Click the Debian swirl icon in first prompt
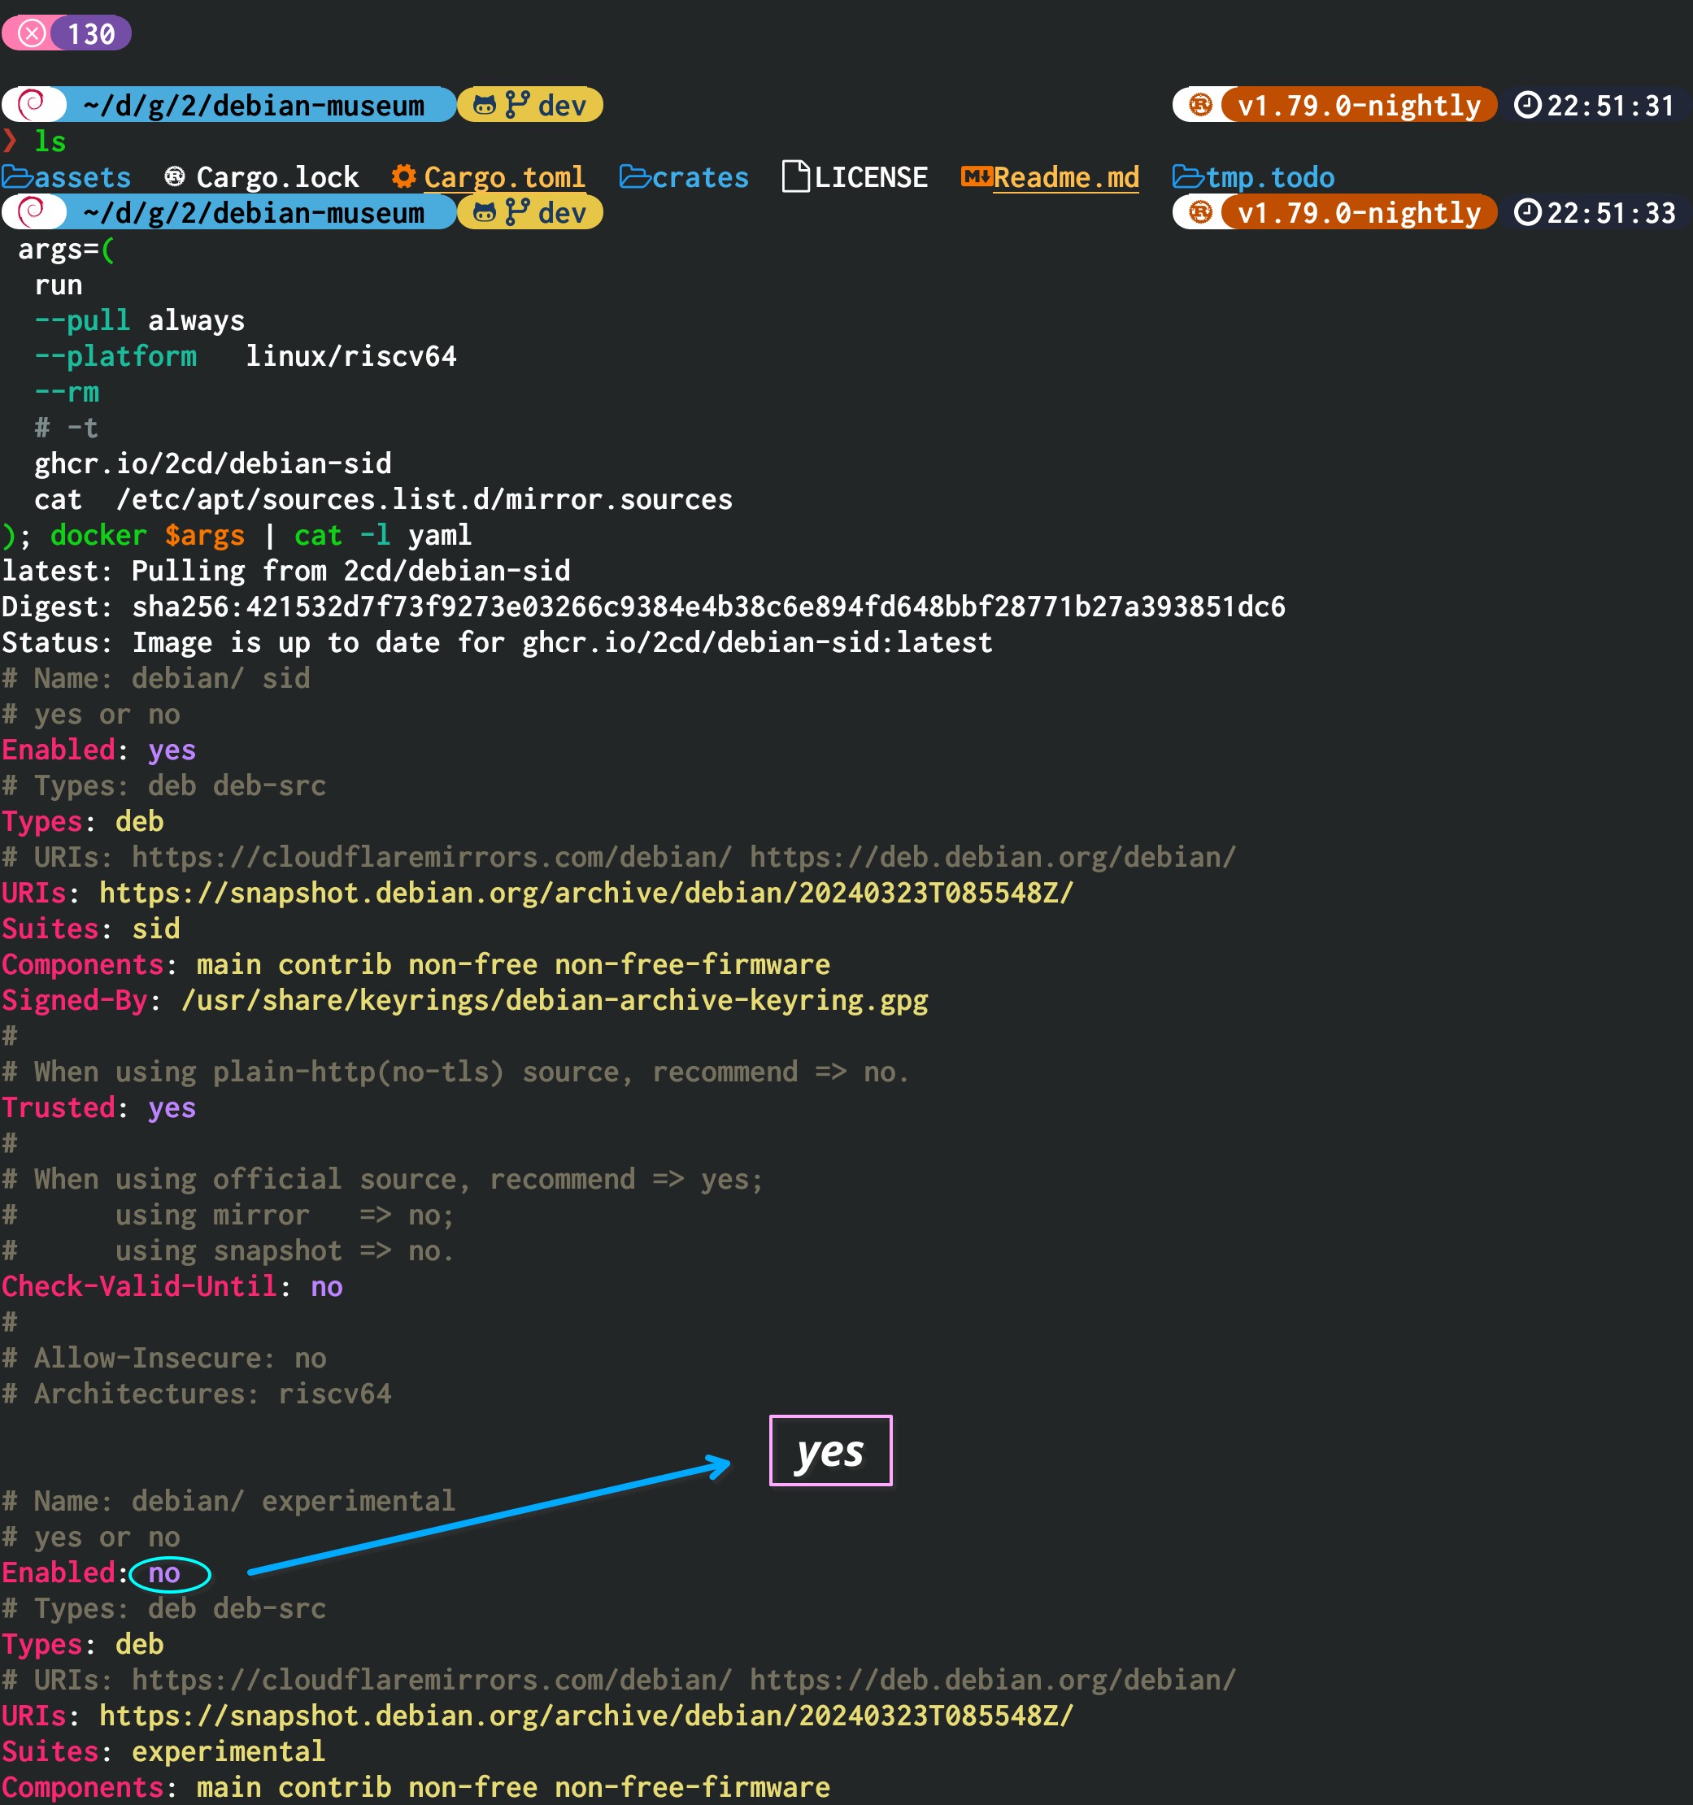This screenshot has height=1805, width=1693. (32, 104)
